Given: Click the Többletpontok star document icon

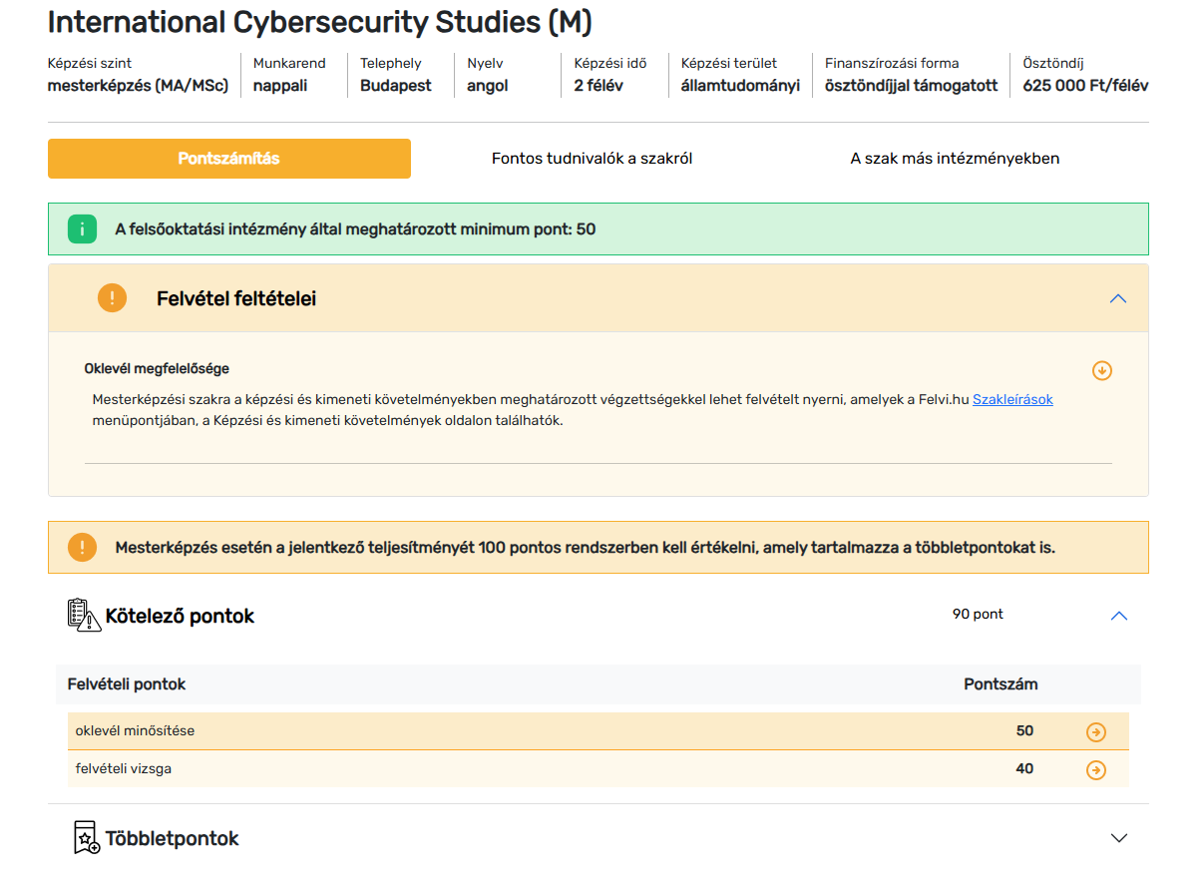Looking at the screenshot, I should click(86, 838).
